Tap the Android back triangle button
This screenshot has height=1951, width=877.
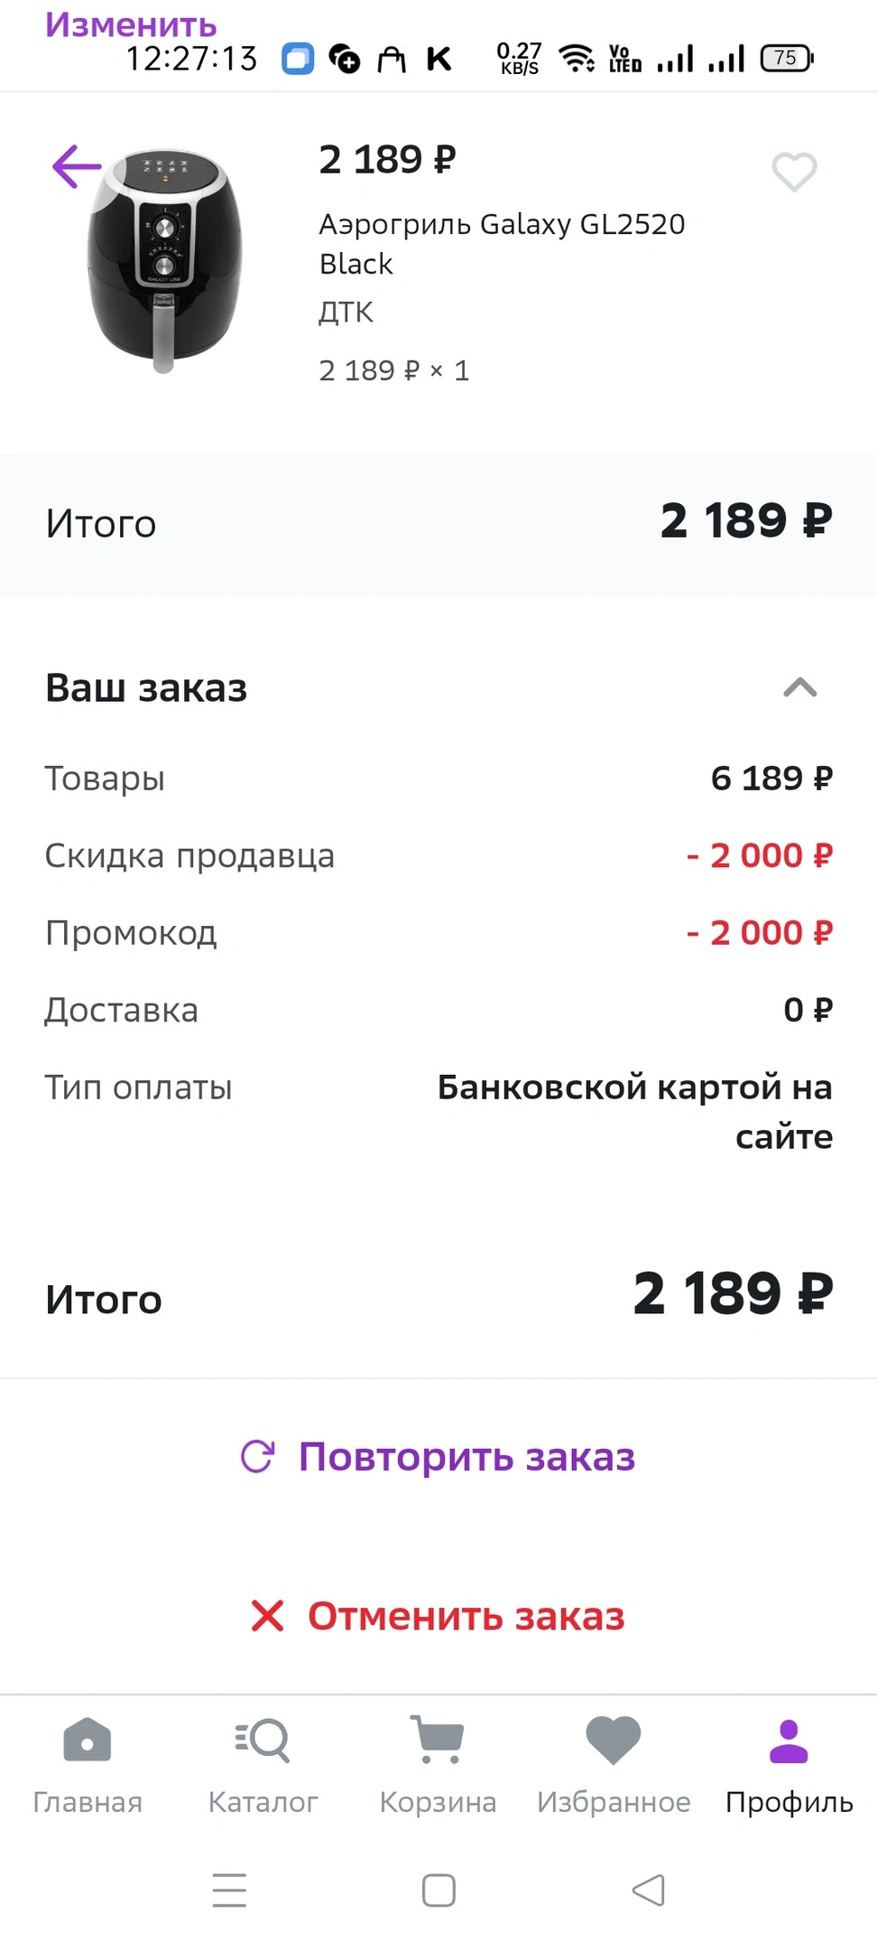[649, 1890]
